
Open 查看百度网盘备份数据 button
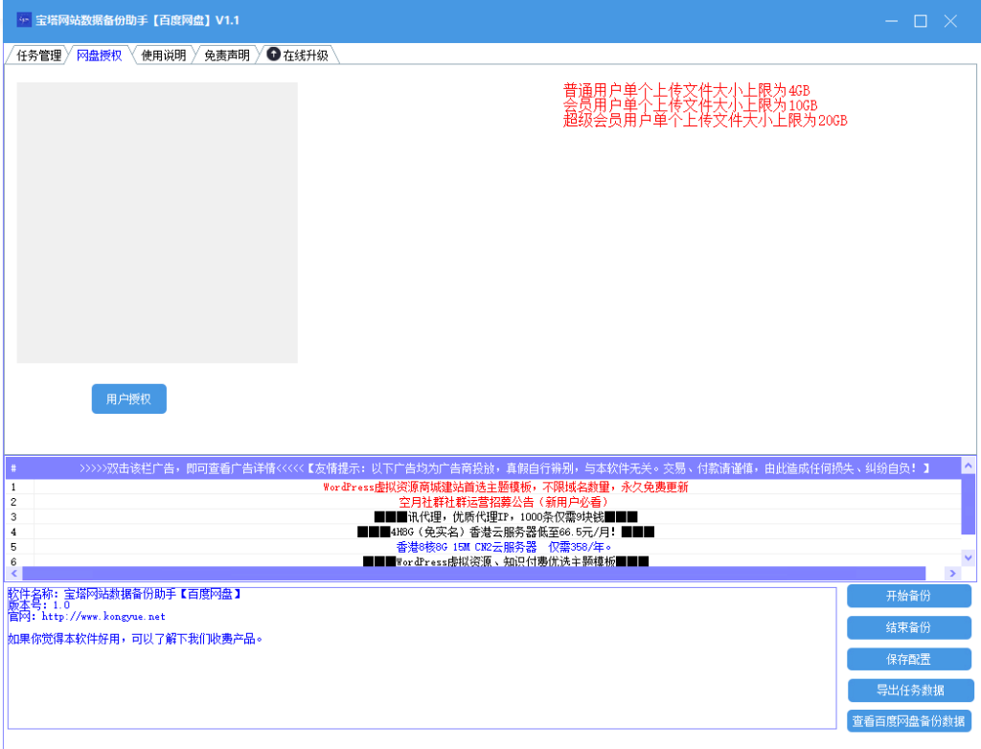[x=908, y=721]
